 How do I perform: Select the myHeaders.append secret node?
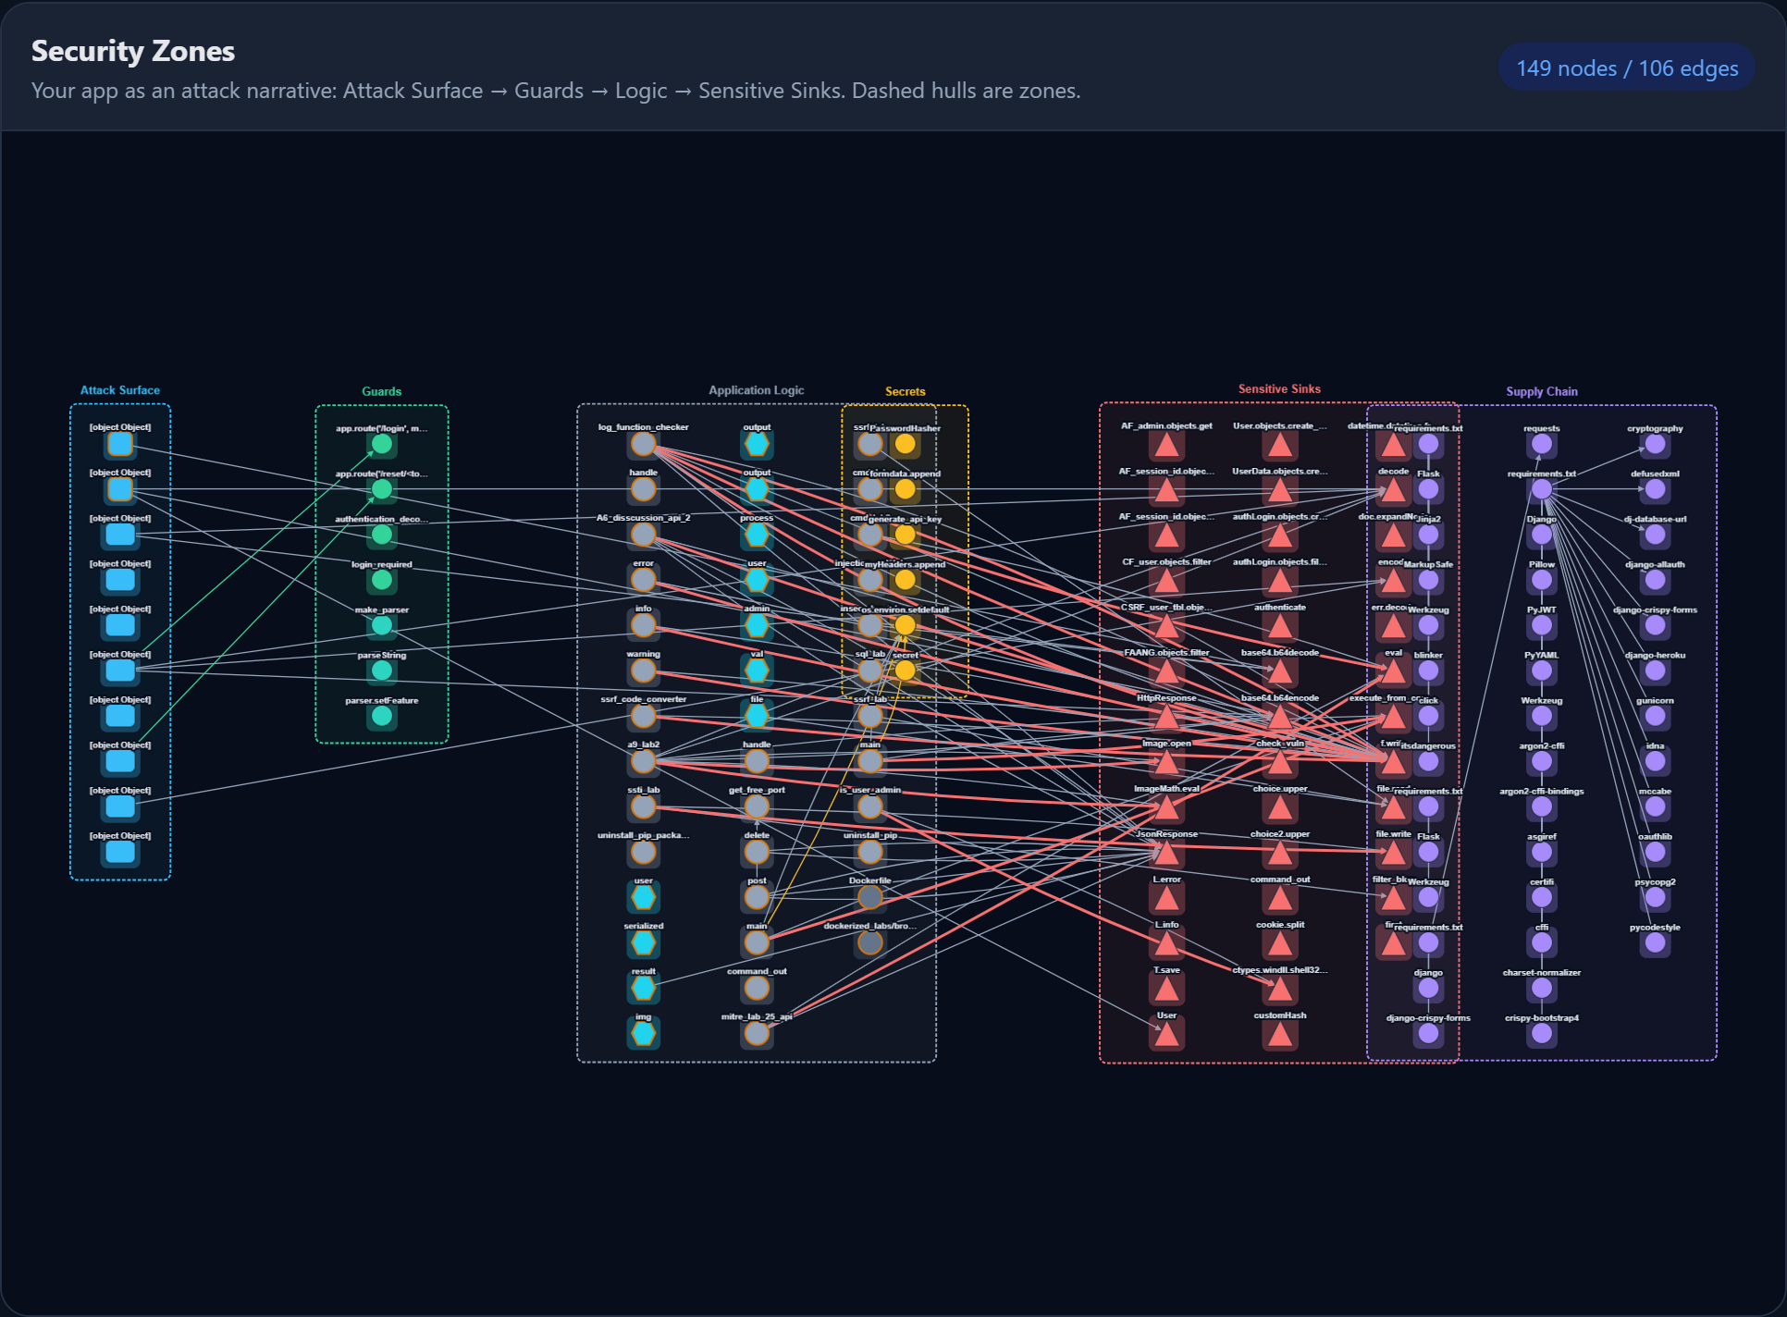point(906,580)
